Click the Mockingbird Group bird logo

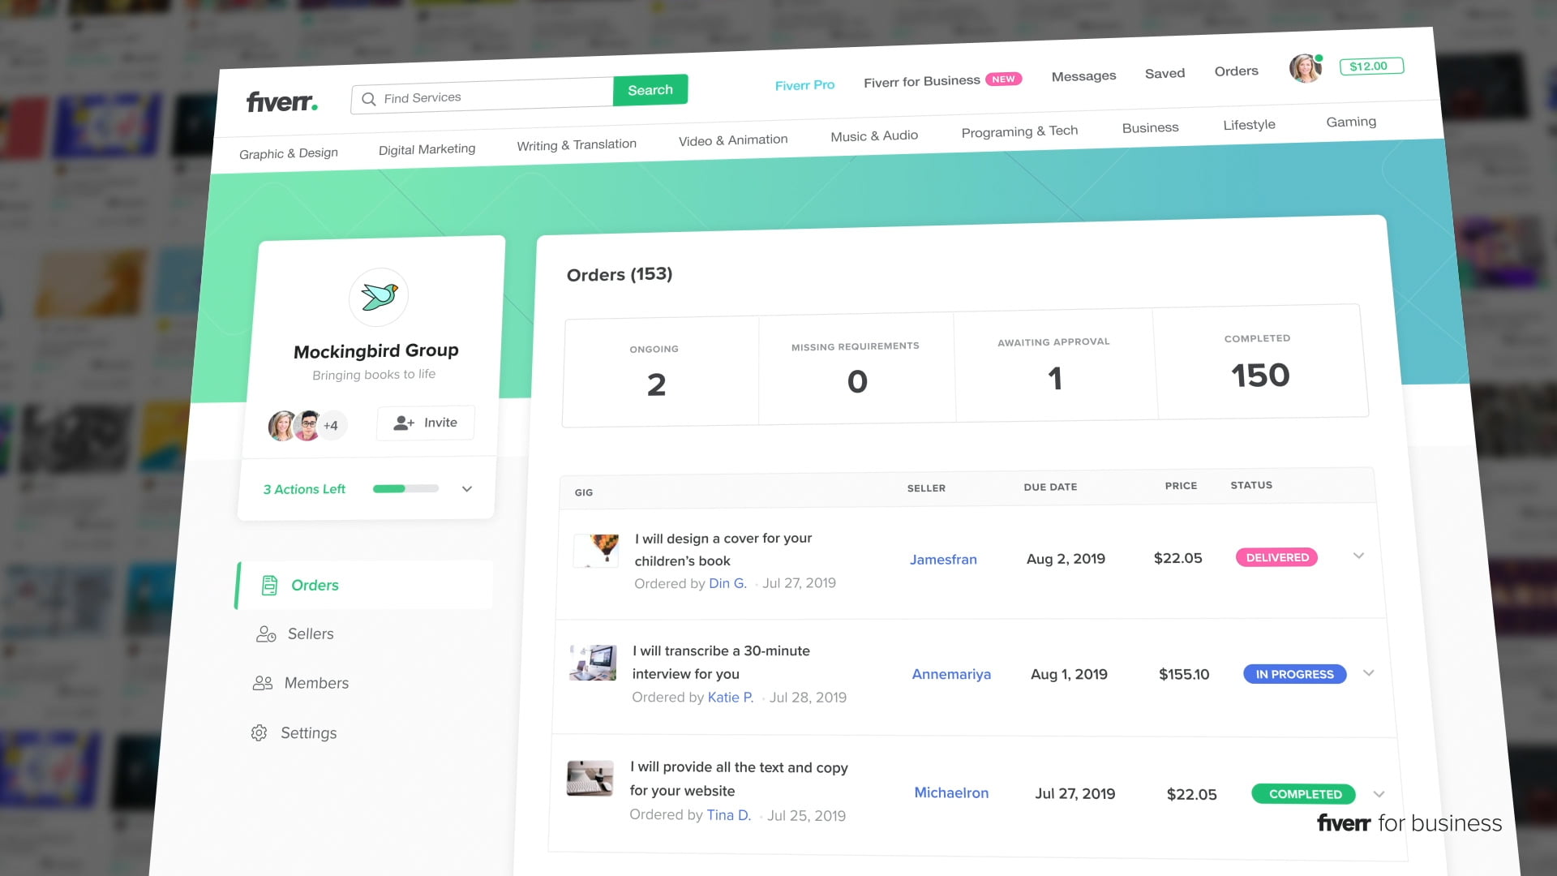point(379,297)
